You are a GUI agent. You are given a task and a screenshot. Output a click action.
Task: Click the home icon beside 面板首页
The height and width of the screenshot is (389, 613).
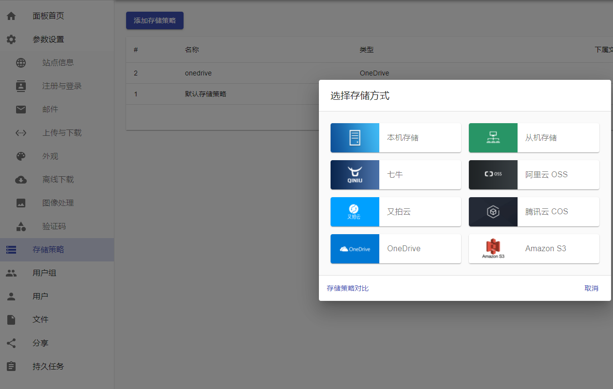click(11, 16)
